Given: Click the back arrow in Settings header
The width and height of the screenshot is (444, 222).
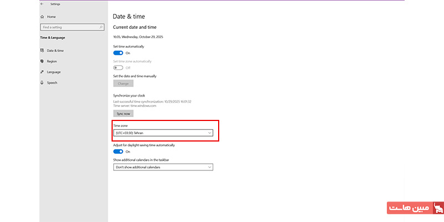Looking at the screenshot, I should (x=42, y=3).
